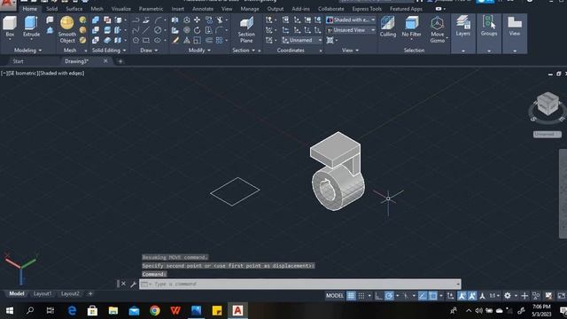Click the Move Gizmo icon

(437, 29)
